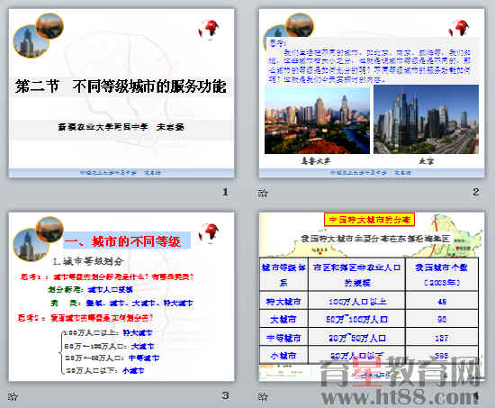The image size is (495, 408).
Task: Click the red globe icon on slide 2
Action: coord(459,29)
